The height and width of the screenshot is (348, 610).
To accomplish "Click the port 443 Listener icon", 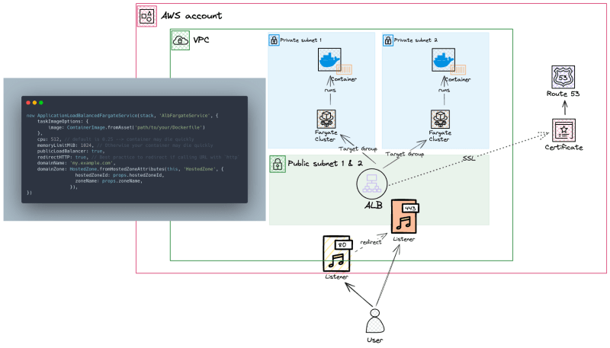I will coord(405,217).
